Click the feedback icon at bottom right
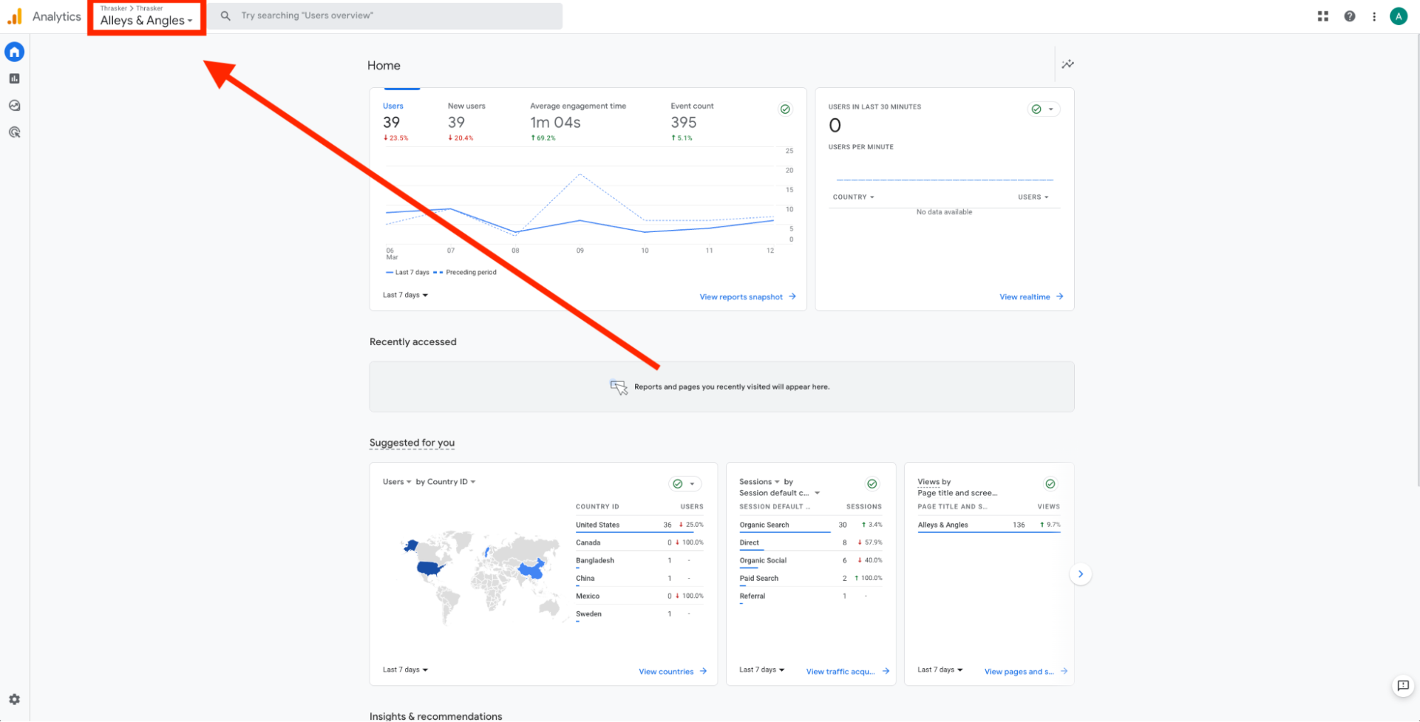 pyautogui.click(x=1403, y=686)
